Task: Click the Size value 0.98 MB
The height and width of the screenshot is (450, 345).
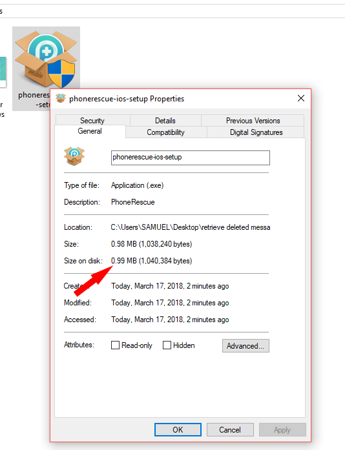Action: [x=151, y=244]
